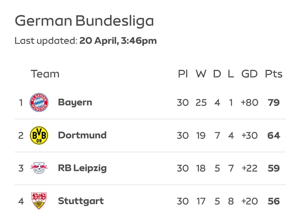
Task: Click Bayern's 79 points value
Action: click(274, 103)
